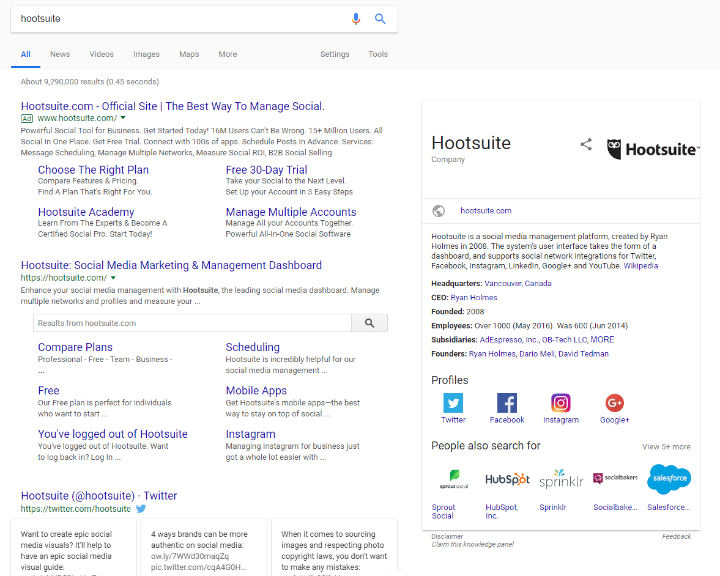Viewport: 720px width, 576px height.
Task: Open the 'Mobile Apps' sitelink
Action: pyautogui.click(x=256, y=391)
